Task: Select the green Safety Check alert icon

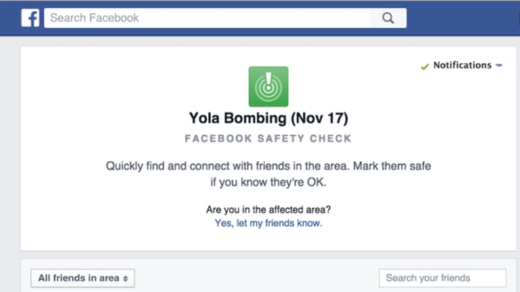Action: [268, 87]
